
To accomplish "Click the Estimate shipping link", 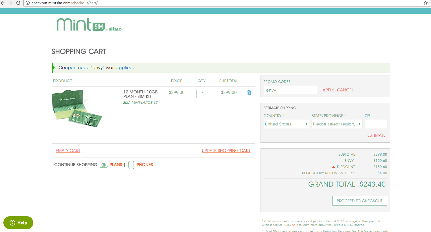I will point(376,135).
